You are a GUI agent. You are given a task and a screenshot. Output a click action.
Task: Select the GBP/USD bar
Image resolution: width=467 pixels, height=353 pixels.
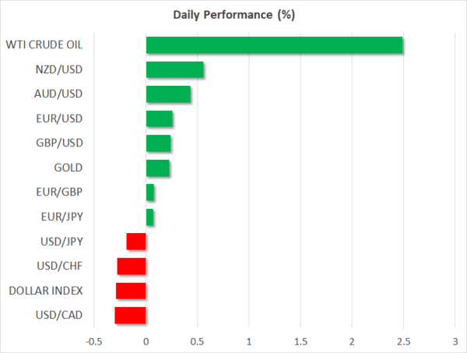tap(159, 143)
